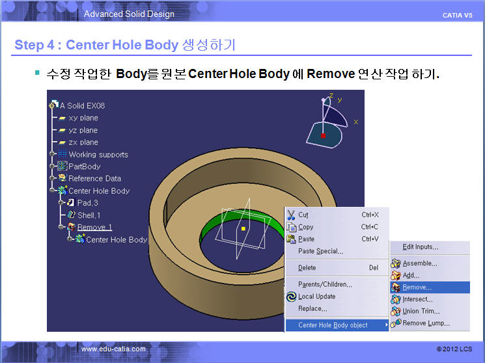Expand the PartBody tree node
The width and height of the screenshot is (485, 363).
click(x=53, y=167)
